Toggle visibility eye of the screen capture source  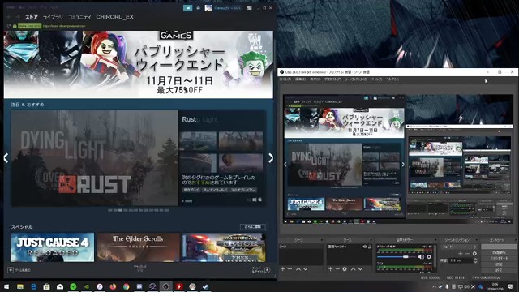click(x=364, y=247)
